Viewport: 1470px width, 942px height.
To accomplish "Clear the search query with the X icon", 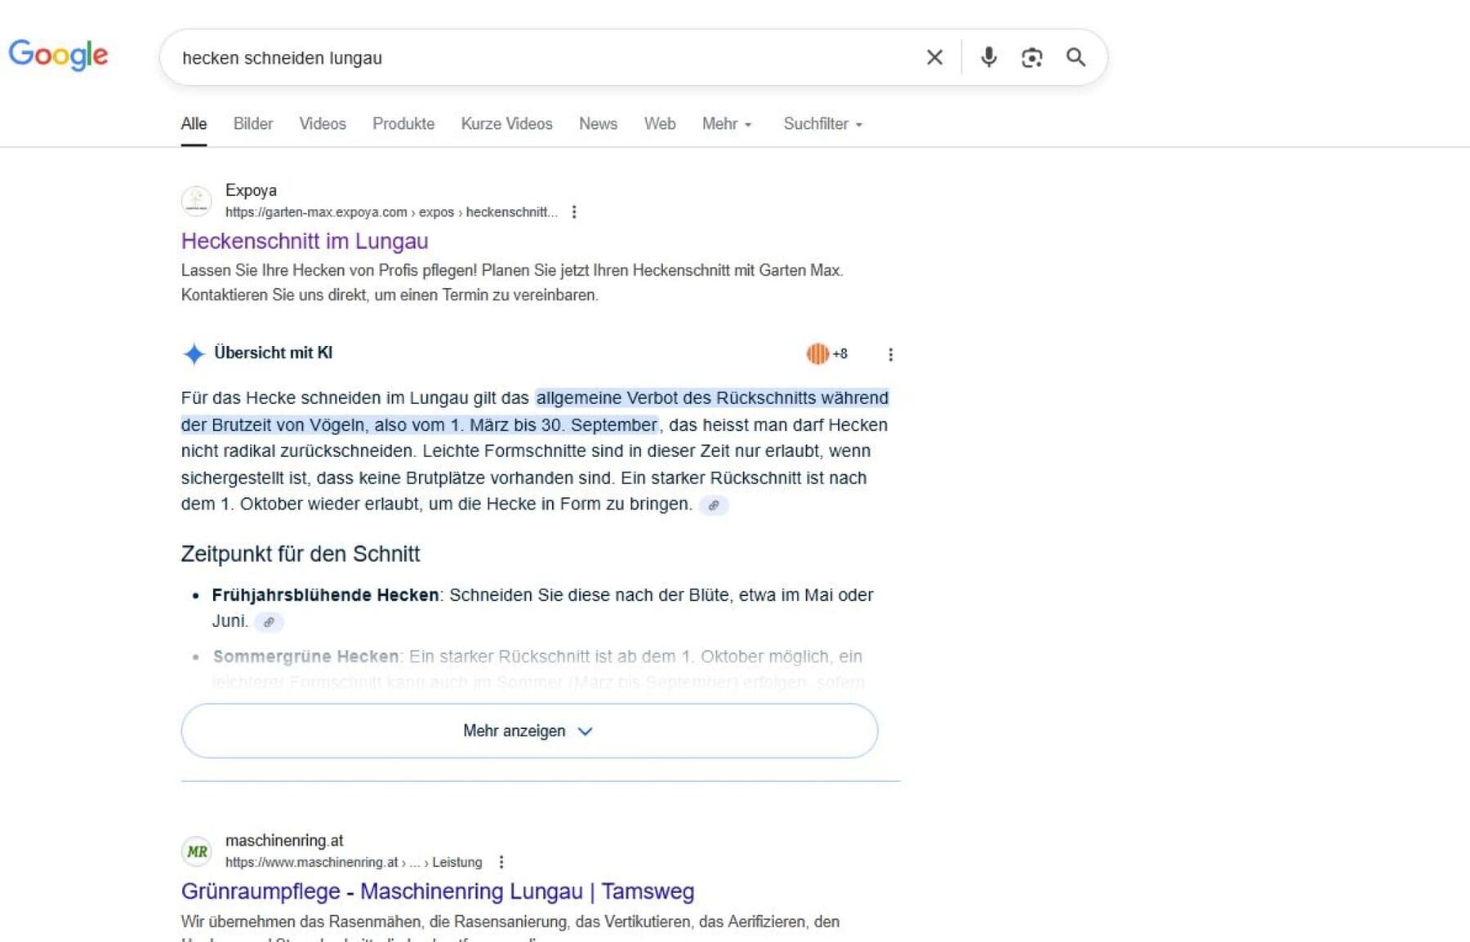I will pos(934,57).
